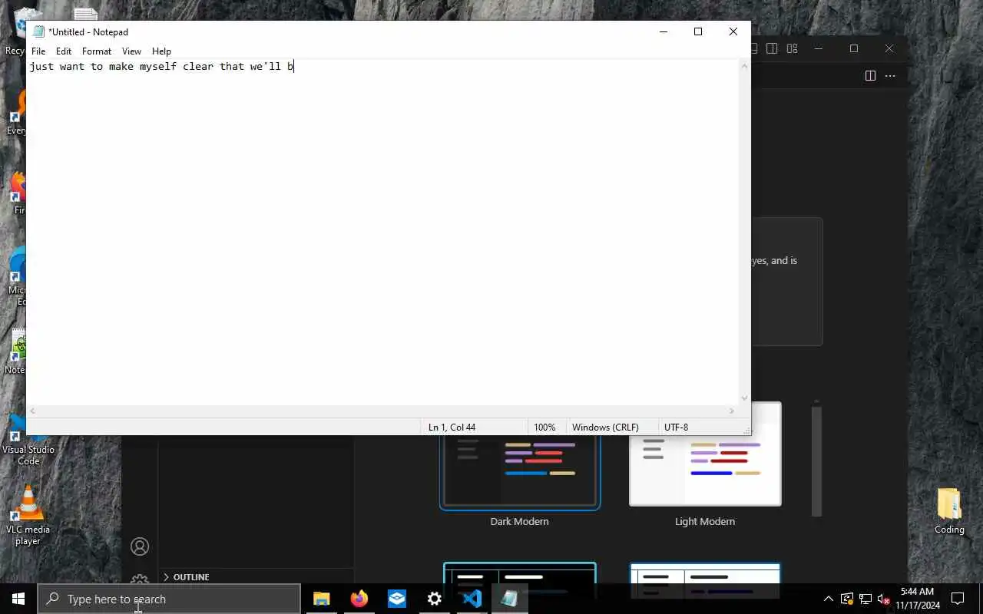
Task: Toggle VS Code secondary side bar layout icon
Action: point(772,48)
